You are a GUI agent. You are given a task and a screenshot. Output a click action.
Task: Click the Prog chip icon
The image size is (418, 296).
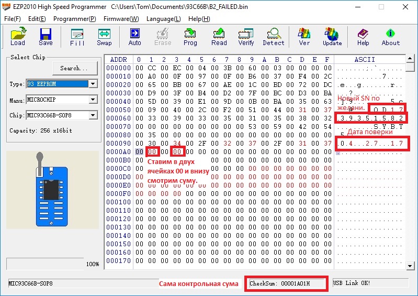pos(190,37)
